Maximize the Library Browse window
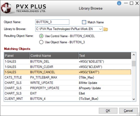Viewport: 140px width, 116px height. (131, 3)
